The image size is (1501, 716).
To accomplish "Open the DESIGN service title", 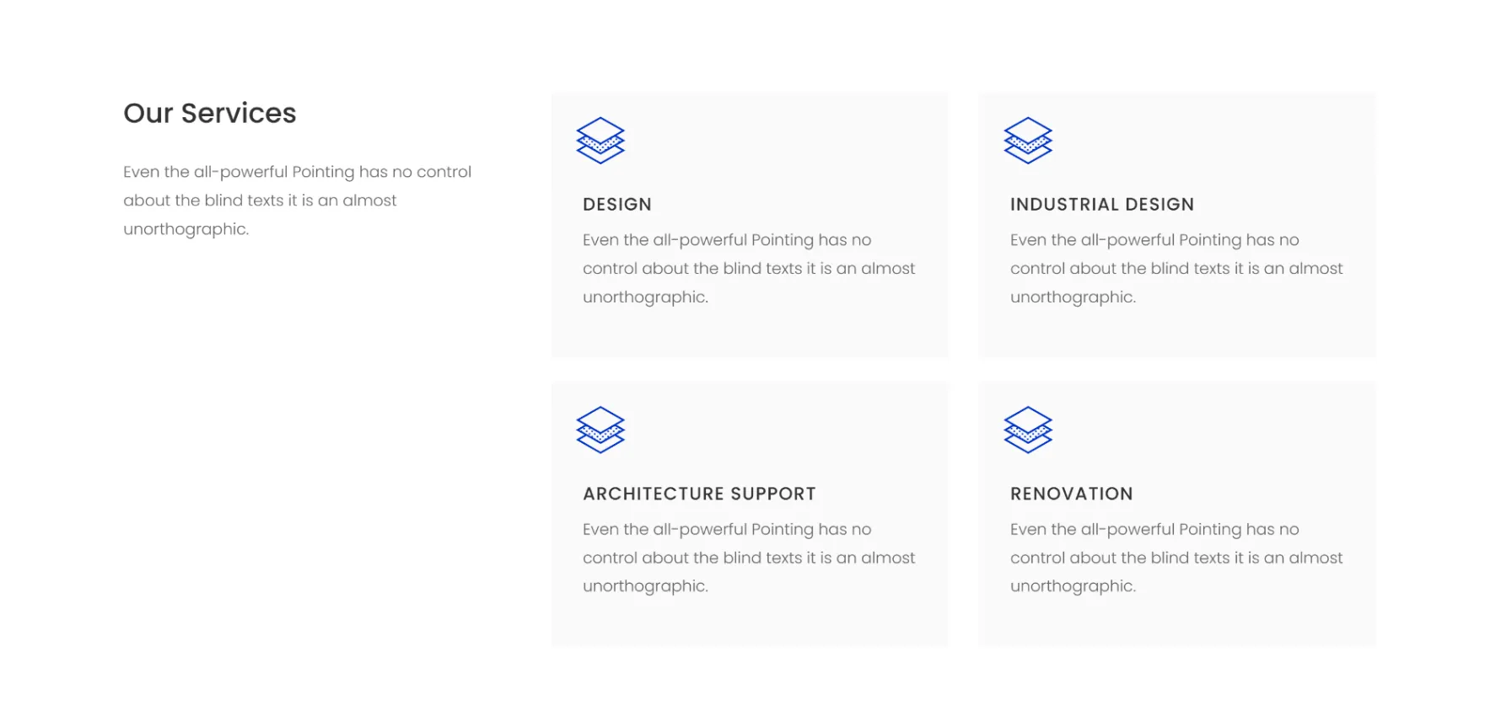I will [617, 205].
